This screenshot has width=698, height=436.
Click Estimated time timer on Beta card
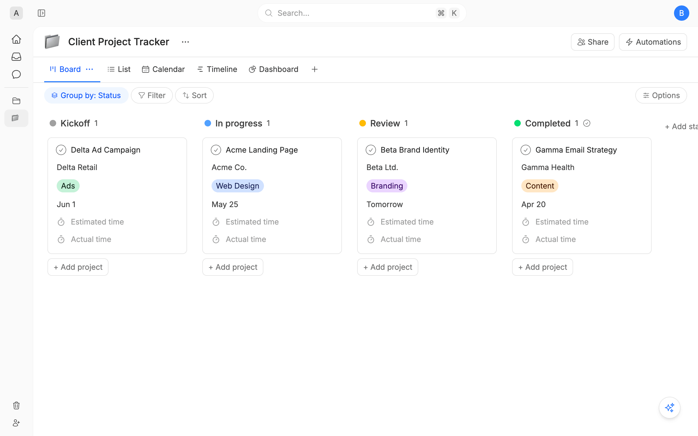pos(371,222)
